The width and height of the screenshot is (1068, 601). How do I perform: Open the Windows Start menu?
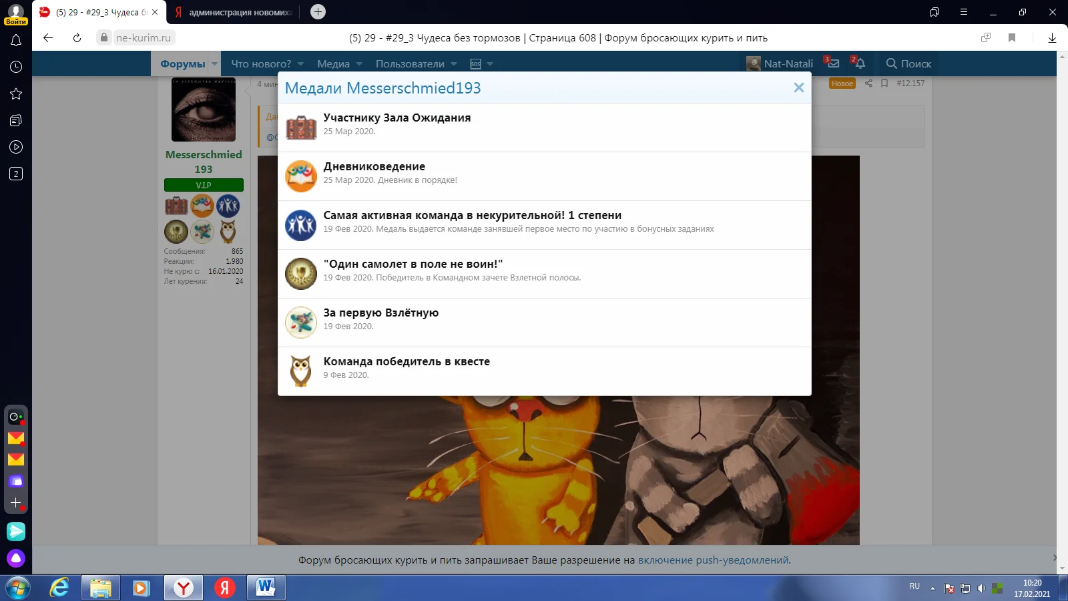[18, 588]
